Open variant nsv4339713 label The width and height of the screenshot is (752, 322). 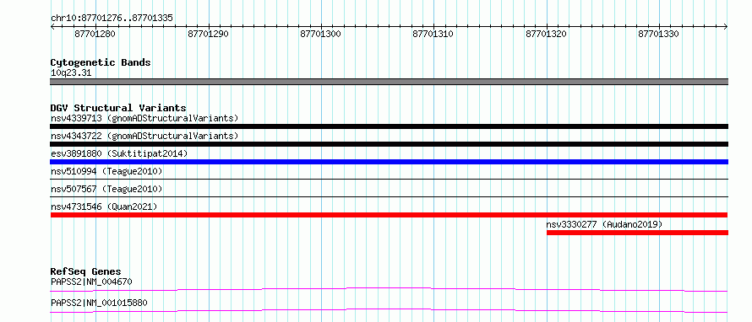[144, 118]
